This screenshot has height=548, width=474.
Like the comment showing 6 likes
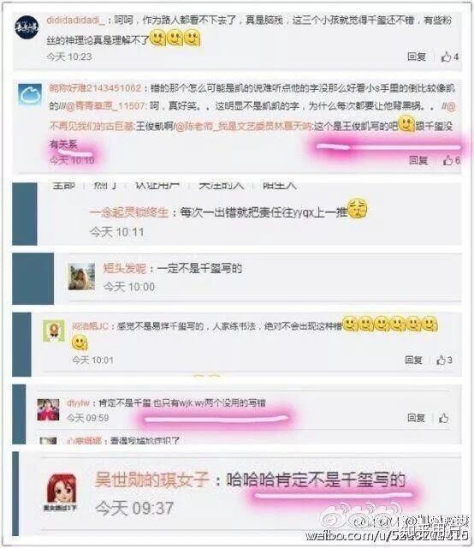click(451, 160)
